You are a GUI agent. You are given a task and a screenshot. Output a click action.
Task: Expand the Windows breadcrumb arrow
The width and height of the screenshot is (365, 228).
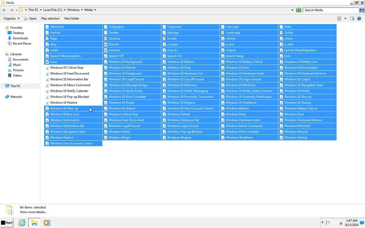(x=82, y=10)
